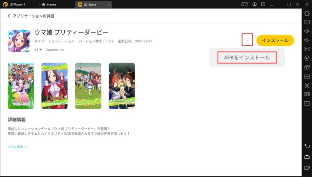This screenshot has width=312, height=177.
Task: Open keyboard mapping tool
Action: point(307,22)
